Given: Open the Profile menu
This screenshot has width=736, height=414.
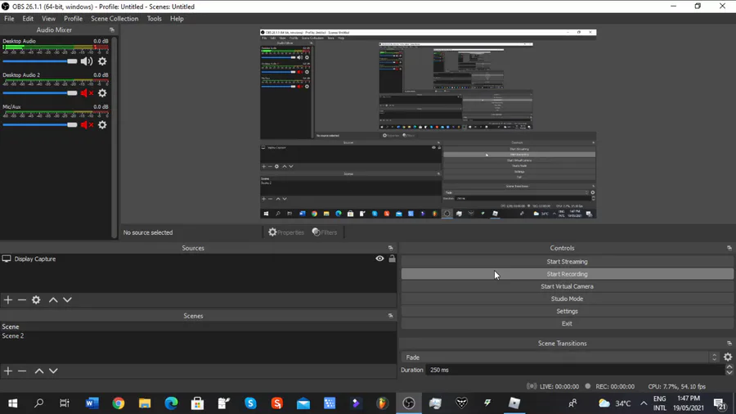Looking at the screenshot, I should pos(73,19).
